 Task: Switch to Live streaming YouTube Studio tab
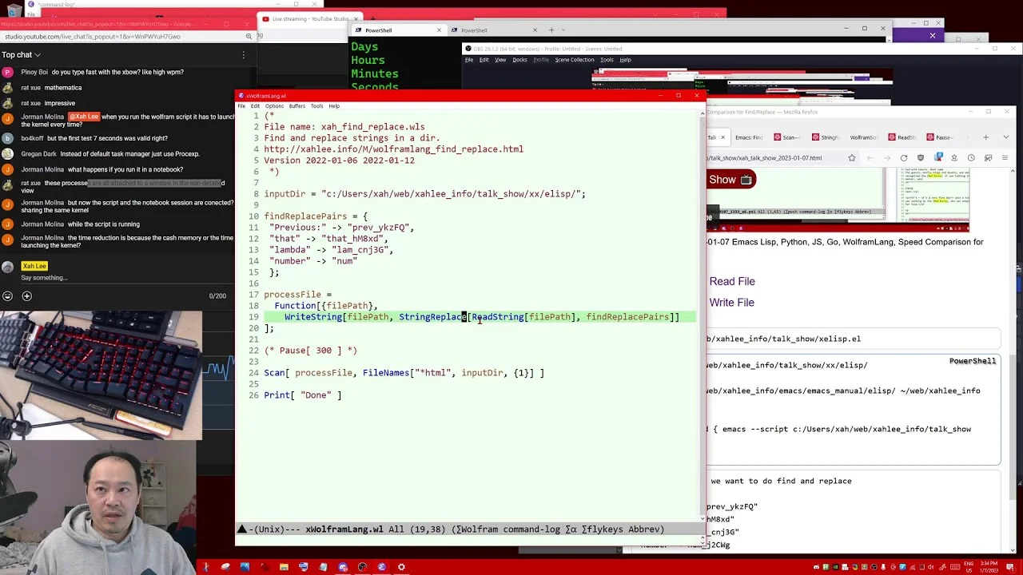(x=308, y=18)
